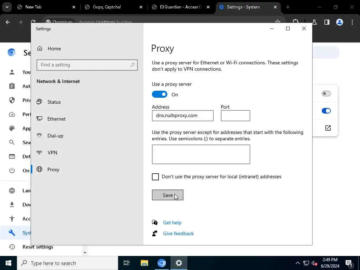
Task: Save the proxy settings
Action: (168, 195)
